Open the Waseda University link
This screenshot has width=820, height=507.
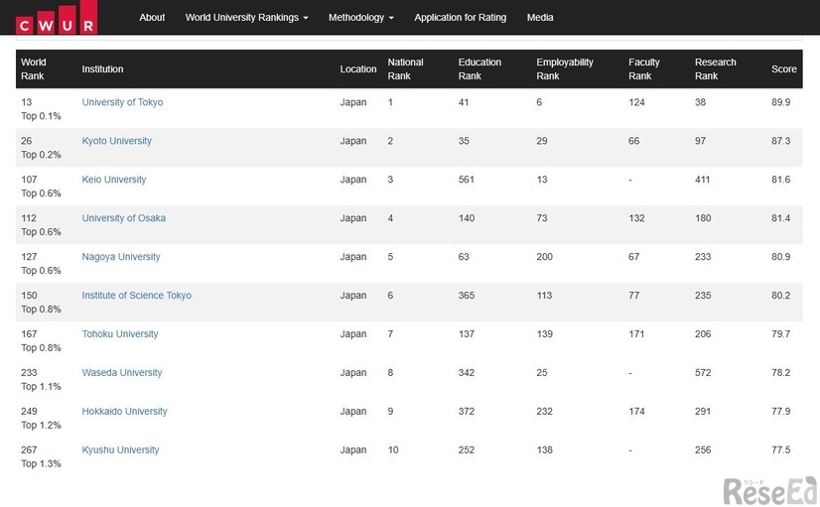point(122,373)
